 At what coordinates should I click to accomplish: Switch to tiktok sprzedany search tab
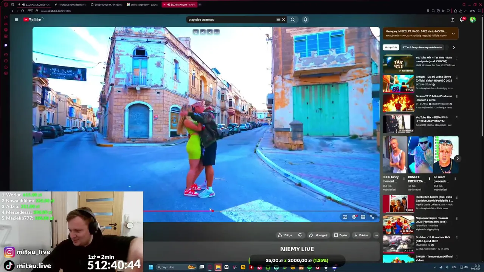click(143, 5)
